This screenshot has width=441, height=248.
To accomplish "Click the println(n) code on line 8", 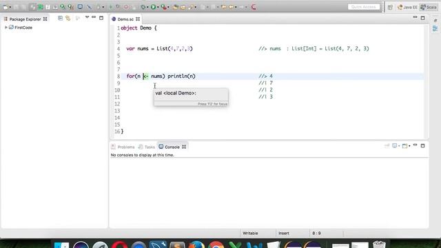I will [181, 76].
